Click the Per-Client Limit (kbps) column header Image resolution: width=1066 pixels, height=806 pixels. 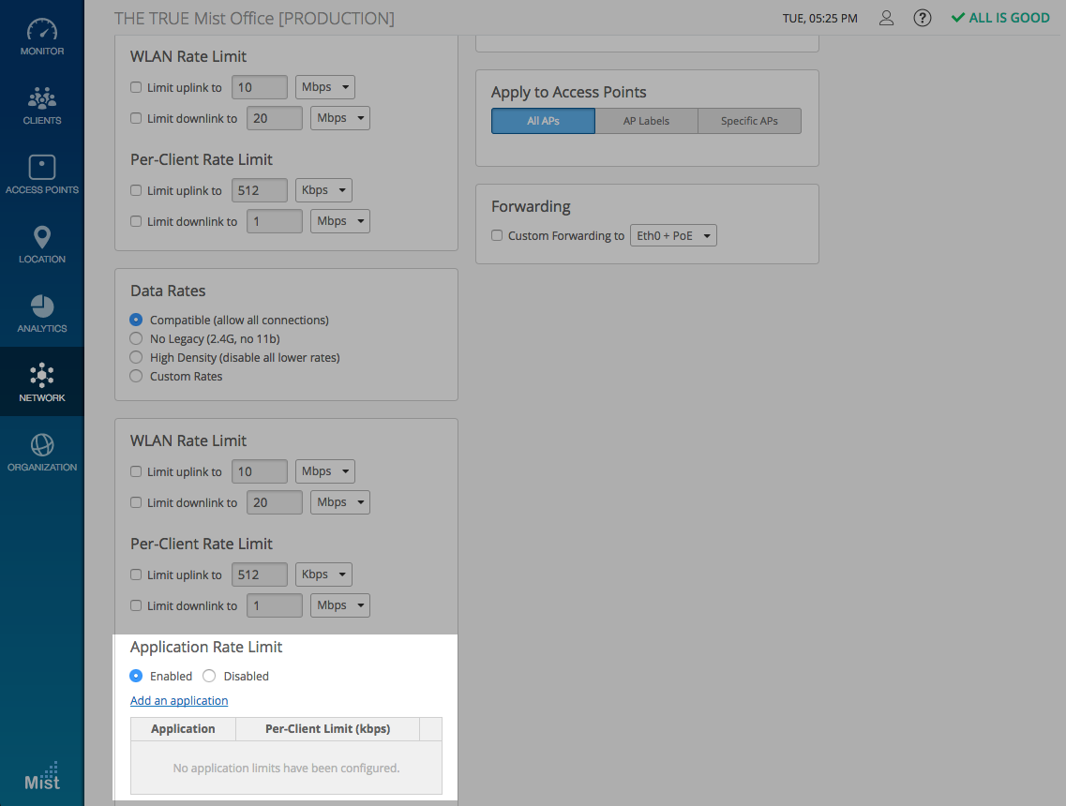point(328,728)
